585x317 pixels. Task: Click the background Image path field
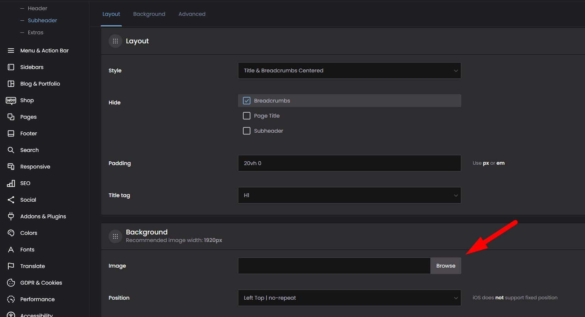(334, 266)
